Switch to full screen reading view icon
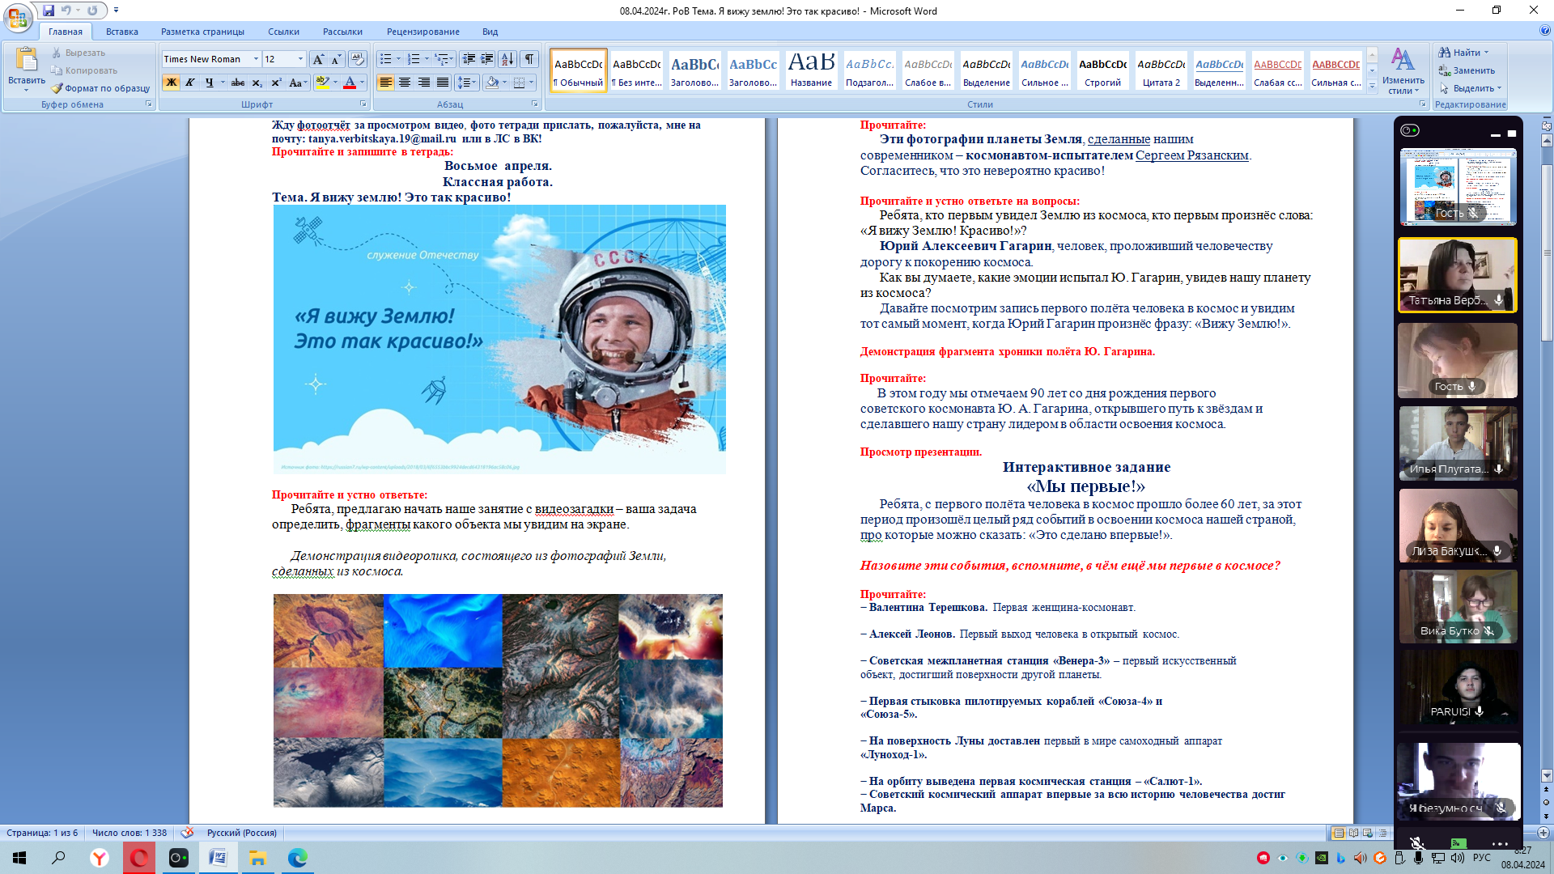1554x874 pixels. (1353, 833)
